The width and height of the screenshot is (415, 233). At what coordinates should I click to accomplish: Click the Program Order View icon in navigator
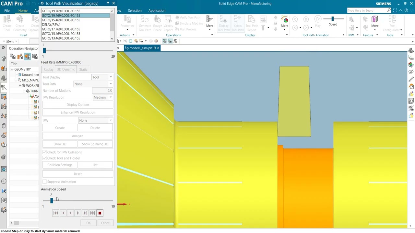(x=13, y=57)
